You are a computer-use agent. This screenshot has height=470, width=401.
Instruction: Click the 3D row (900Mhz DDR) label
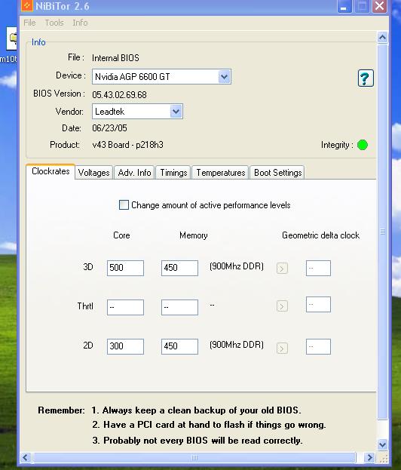point(237,266)
